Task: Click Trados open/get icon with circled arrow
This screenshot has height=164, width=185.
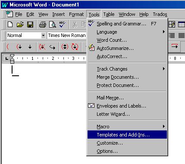Action: coord(19,47)
